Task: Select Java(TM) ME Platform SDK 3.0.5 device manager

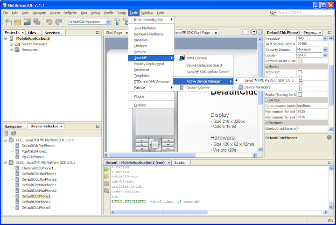Action: [266, 80]
